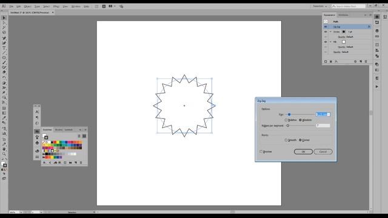Open the Effect menu

pyautogui.click(x=56, y=7)
